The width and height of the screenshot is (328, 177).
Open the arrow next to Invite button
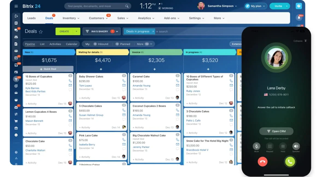click(287, 6)
